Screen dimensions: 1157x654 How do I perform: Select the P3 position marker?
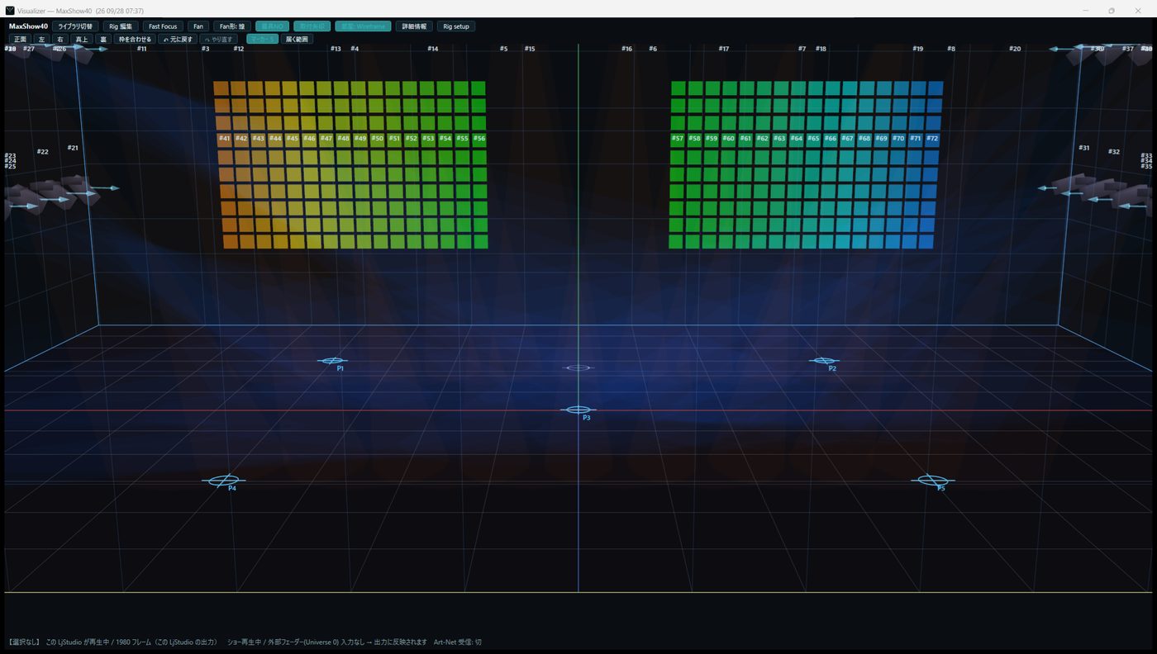(x=578, y=410)
